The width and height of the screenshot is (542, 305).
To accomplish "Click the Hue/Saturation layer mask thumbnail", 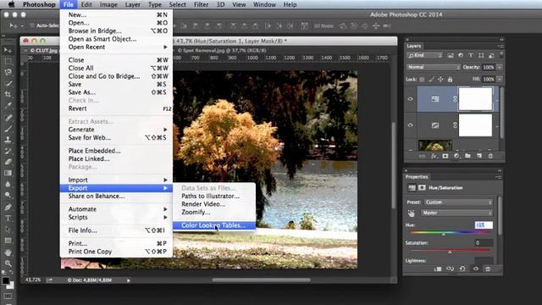I will [x=475, y=99].
